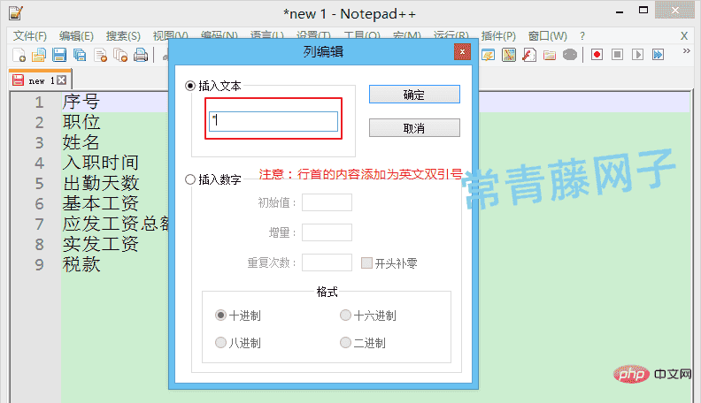Select the 插入文本 radio button
Viewport: 701px width, 403px height.
[x=190, y=86]
